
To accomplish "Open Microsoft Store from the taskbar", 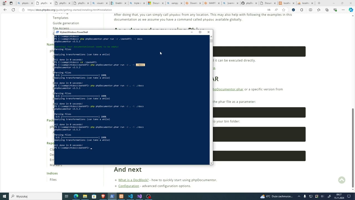I will coord(94,196).
